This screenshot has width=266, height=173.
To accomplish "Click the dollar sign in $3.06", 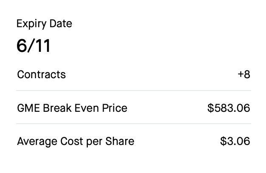I will [224, 141].
